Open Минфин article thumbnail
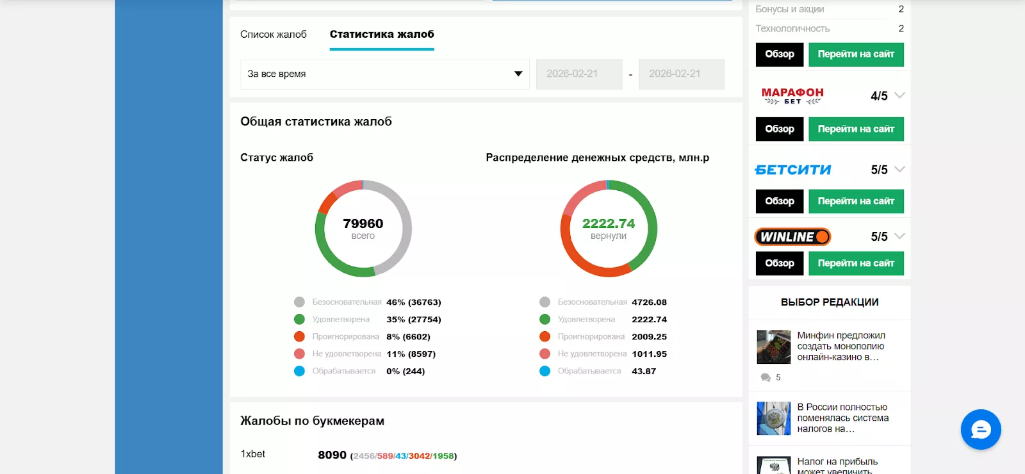Screen dimensions: 1025x474 [x=774, y=347]
